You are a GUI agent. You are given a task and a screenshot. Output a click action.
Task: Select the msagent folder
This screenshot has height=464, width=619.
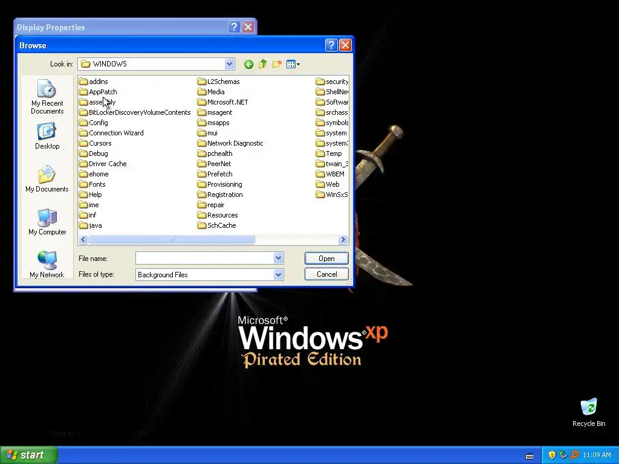pos(215,112)
